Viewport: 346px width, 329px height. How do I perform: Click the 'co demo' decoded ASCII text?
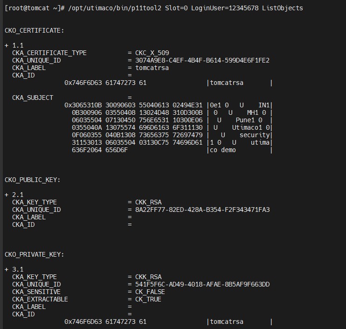[x=223, y=150]
